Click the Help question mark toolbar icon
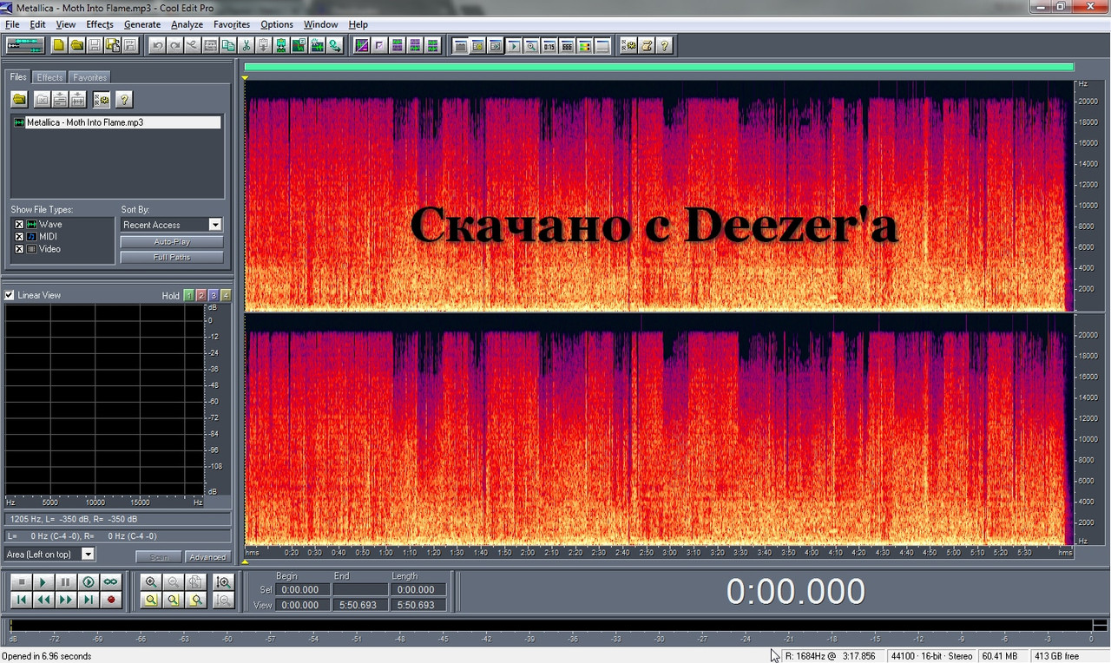 coord(664,45)
